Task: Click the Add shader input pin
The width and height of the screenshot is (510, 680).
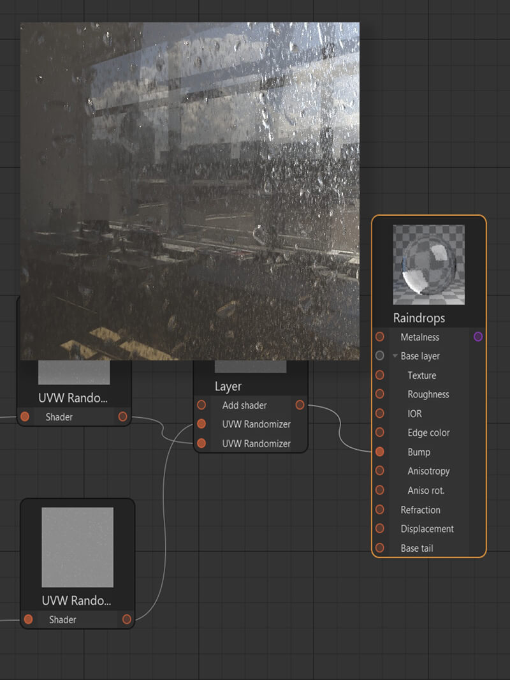Action: point(201,405)
